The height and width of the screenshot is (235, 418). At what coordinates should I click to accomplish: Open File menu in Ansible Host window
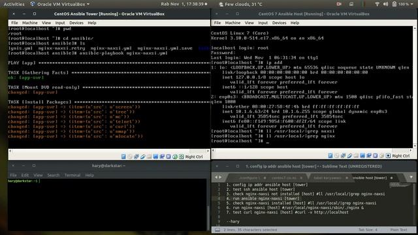tap(217, 23)
